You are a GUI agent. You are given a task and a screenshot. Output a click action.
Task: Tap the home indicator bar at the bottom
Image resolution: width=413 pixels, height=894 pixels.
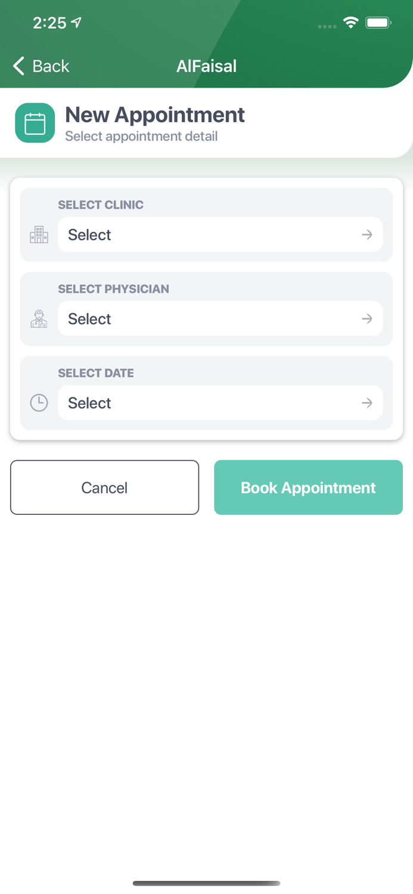[x=206, y=883]
